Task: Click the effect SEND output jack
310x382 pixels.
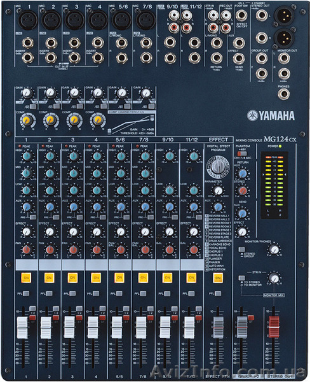Action: click(x=239, y=58)
